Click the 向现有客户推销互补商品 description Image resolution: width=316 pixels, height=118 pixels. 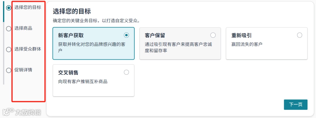[83, 82]
